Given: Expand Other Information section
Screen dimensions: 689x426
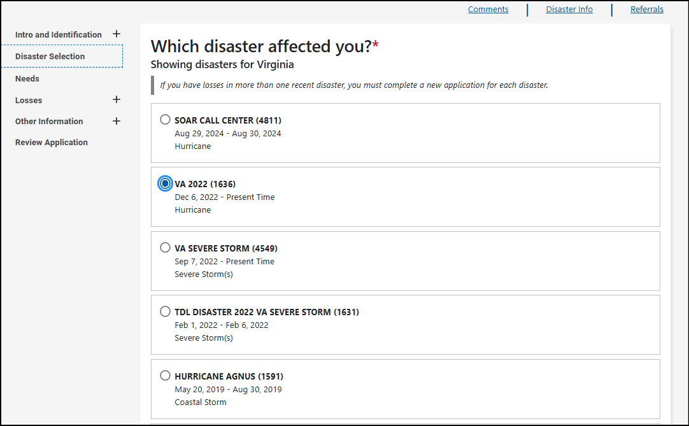Looking at the screenshot, I should [x=117, y=121].
